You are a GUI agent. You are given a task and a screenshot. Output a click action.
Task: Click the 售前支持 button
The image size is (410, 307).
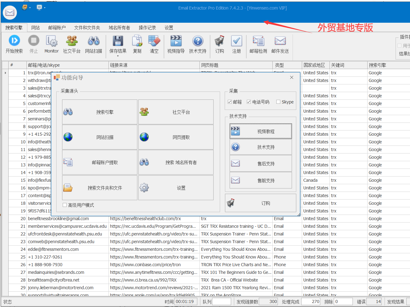tap(261, 181)
